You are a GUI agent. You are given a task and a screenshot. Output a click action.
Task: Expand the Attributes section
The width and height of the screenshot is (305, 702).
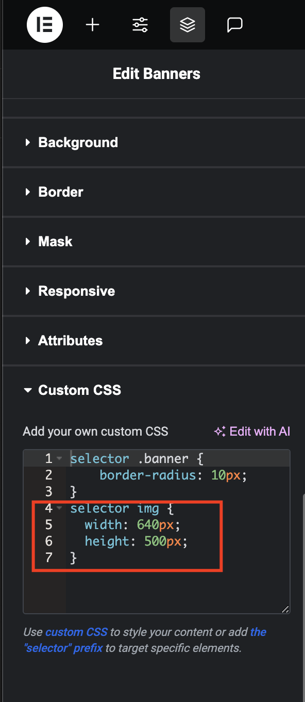[x=153, y=341]
